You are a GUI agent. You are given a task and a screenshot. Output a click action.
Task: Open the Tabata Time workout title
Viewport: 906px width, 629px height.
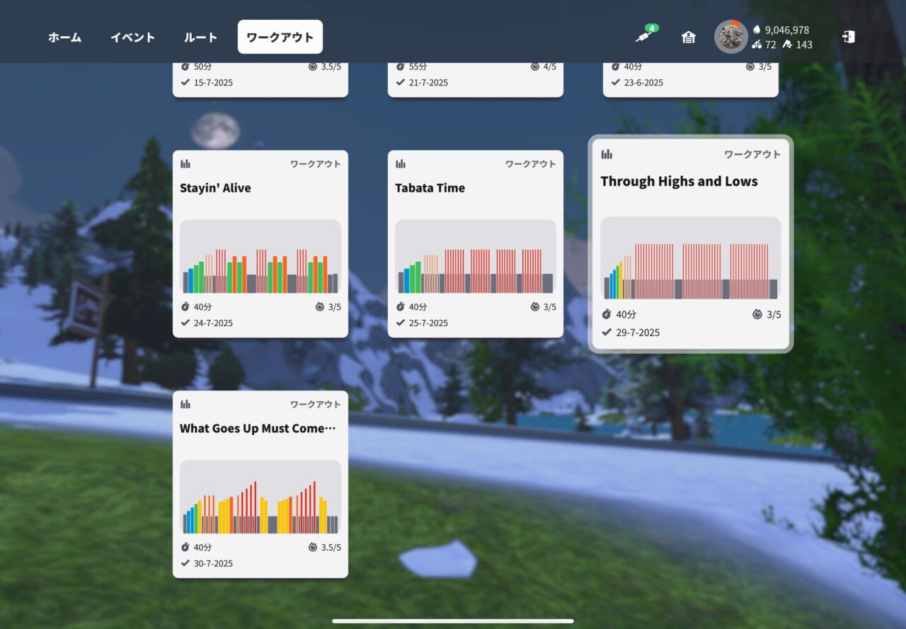(x=430, y=188)
